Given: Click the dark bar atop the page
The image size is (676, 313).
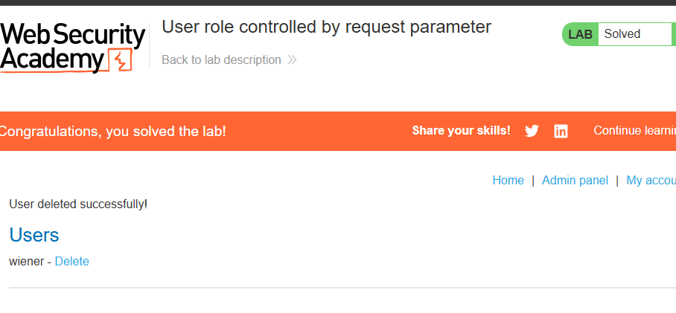Looking at the screenshot, I should (338, 2).
